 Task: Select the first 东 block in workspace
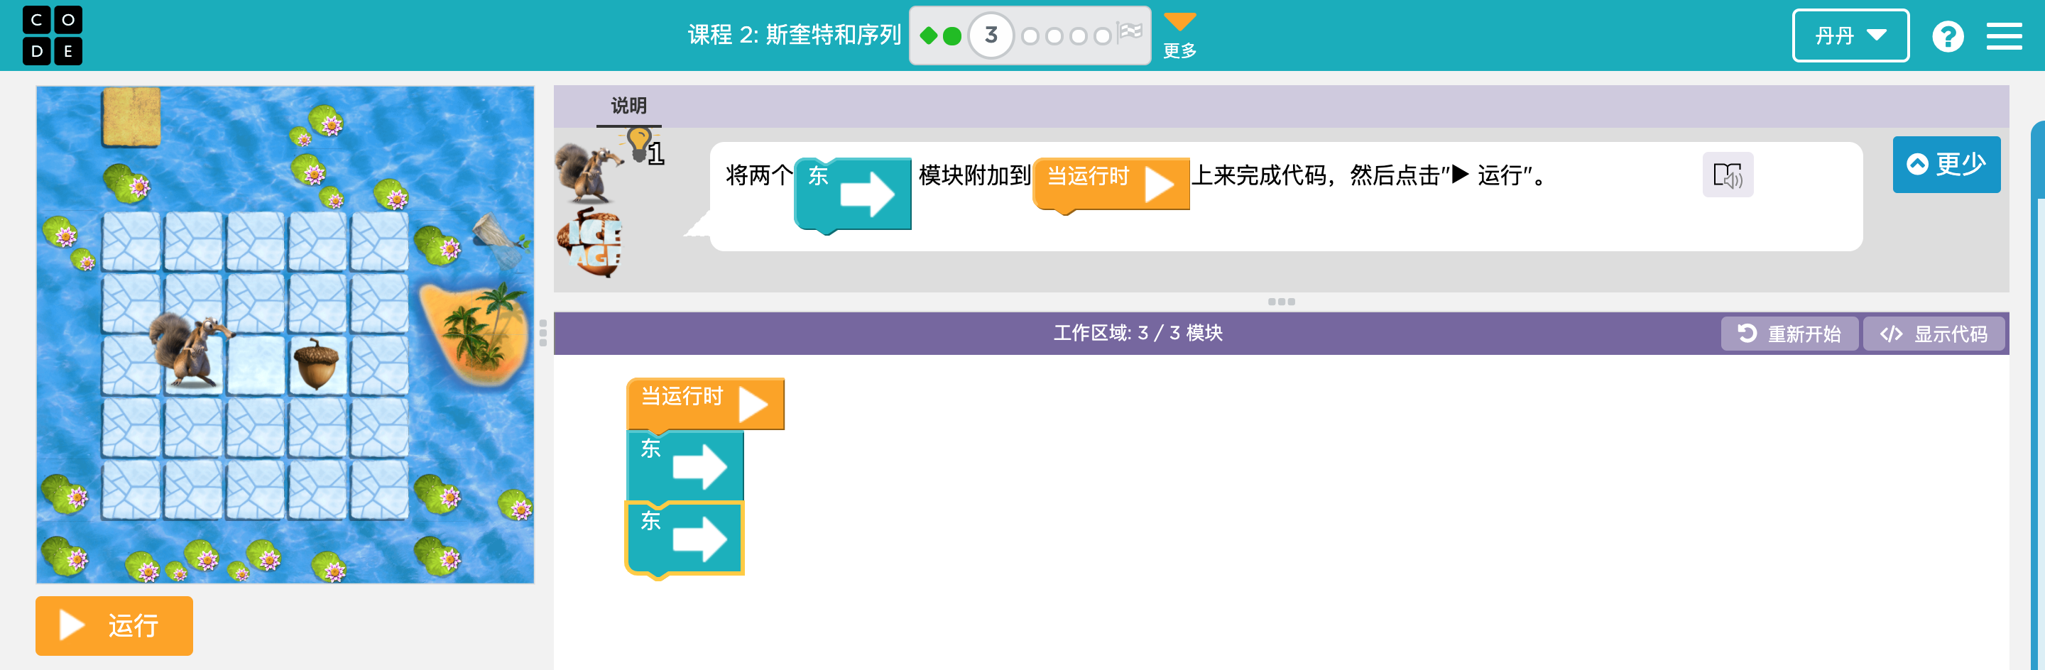pos(685,466)
